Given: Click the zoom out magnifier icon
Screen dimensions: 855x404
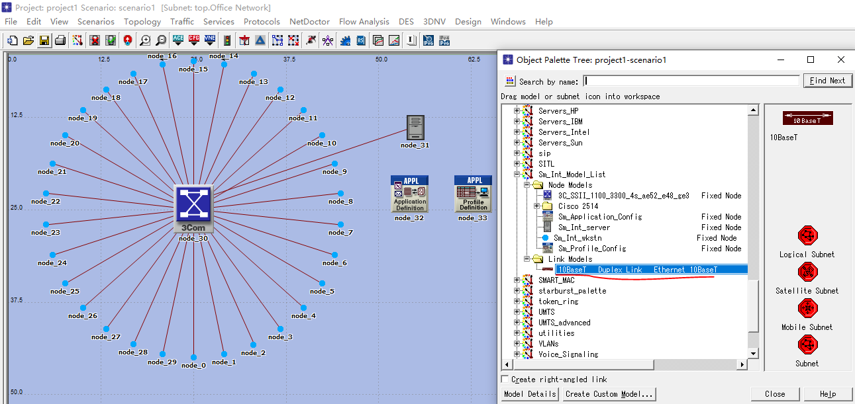Looking at the screenshot, I should [x=161, y=40].
